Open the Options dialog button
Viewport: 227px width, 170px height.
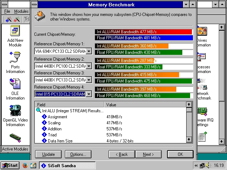point(78,154)
